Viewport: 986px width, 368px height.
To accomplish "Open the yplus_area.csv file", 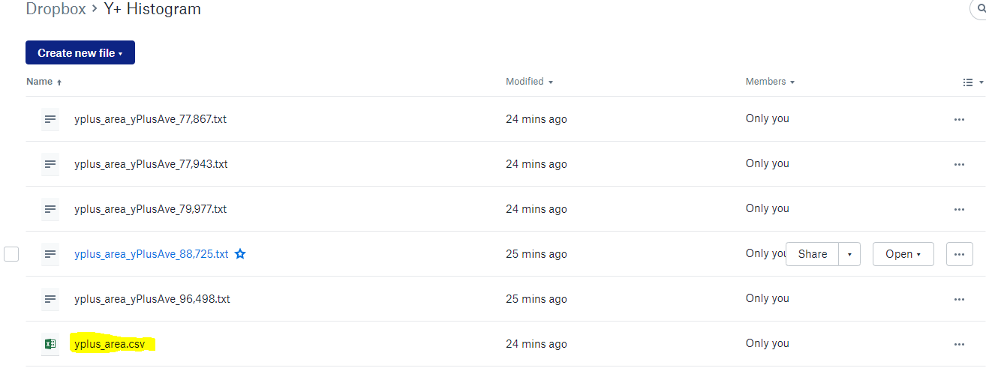I will click(110, 344).
